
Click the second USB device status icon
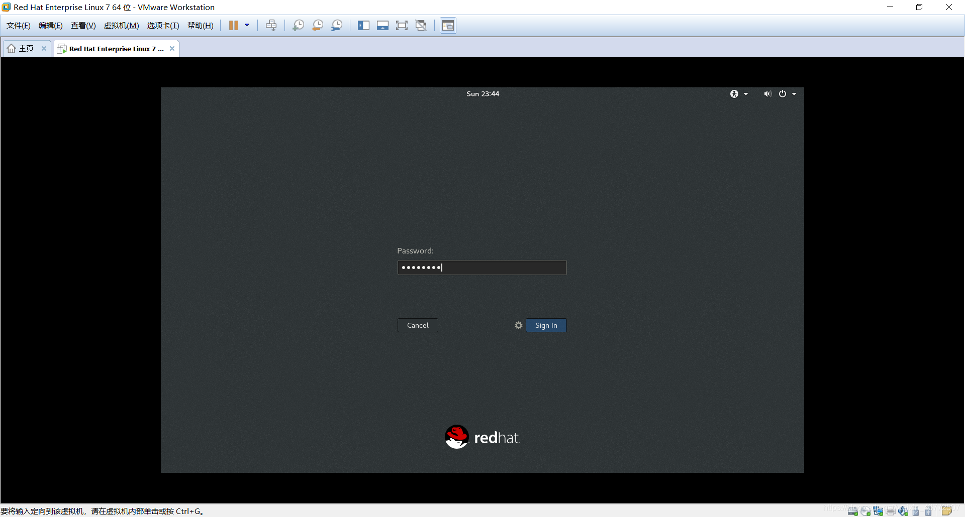point(928,510)
